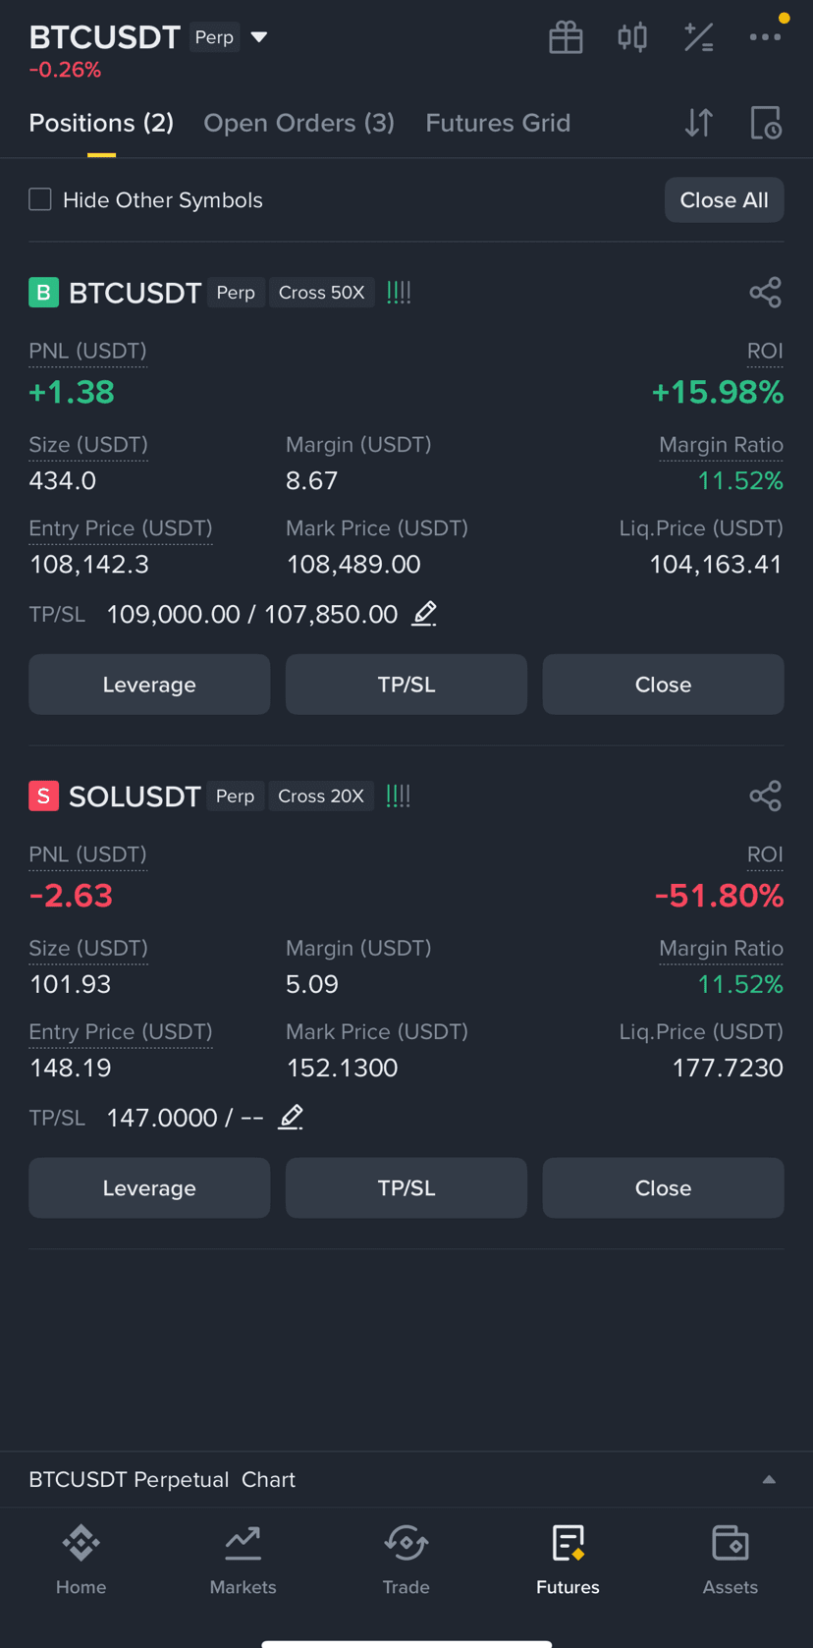Viewport: 813px width, 1648px height.
Task: Open the three-dot more menu
Action: (766, 37)
